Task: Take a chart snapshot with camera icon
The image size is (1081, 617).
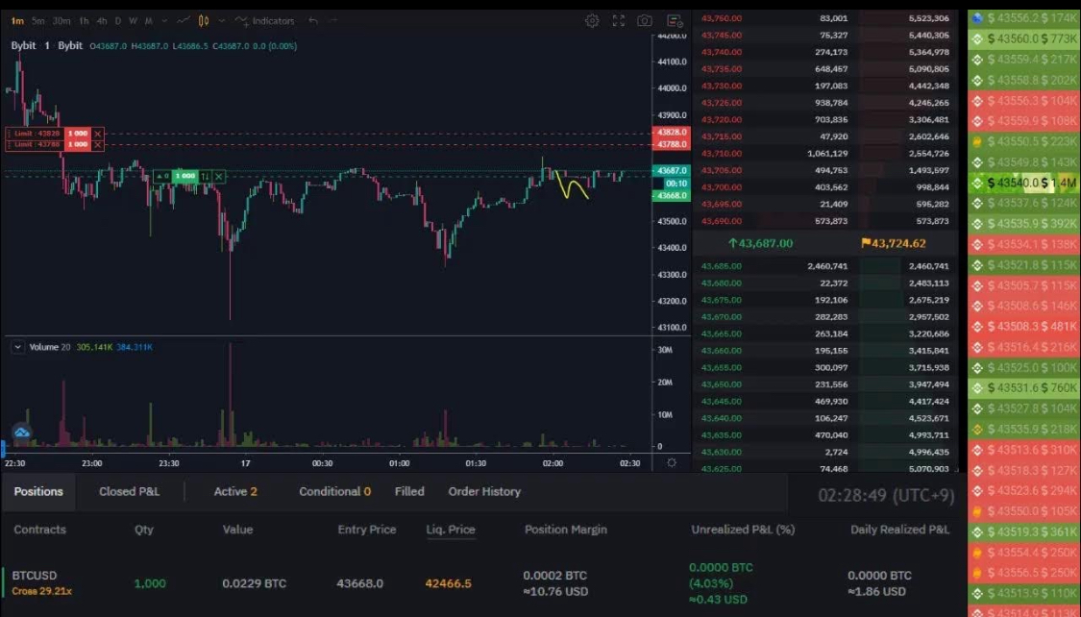Action: [645, 21]
